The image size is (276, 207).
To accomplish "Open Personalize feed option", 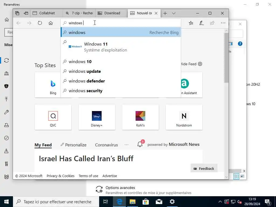I will coord(73,145).
